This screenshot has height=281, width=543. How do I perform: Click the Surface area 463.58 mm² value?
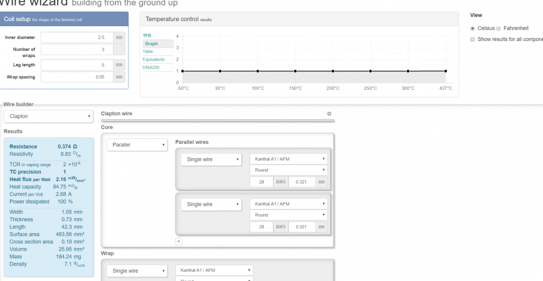coord(70,234)
